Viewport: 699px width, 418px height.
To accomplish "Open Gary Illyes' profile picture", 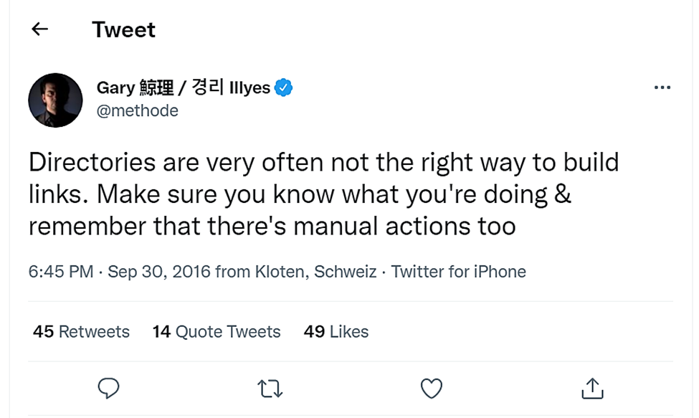I will [55, 100].
